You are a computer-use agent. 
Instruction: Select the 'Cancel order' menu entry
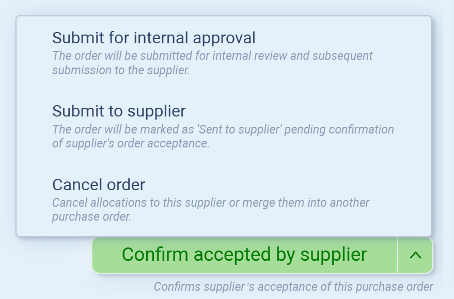point(99,185)
